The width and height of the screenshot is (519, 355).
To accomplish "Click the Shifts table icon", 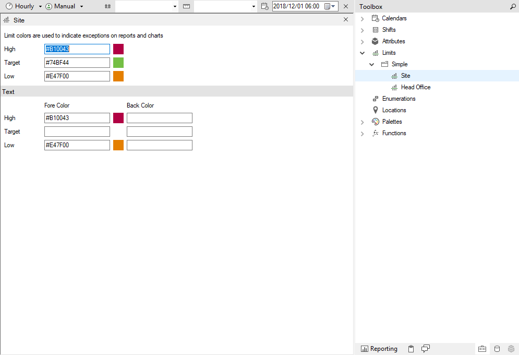I will point(376,30).
